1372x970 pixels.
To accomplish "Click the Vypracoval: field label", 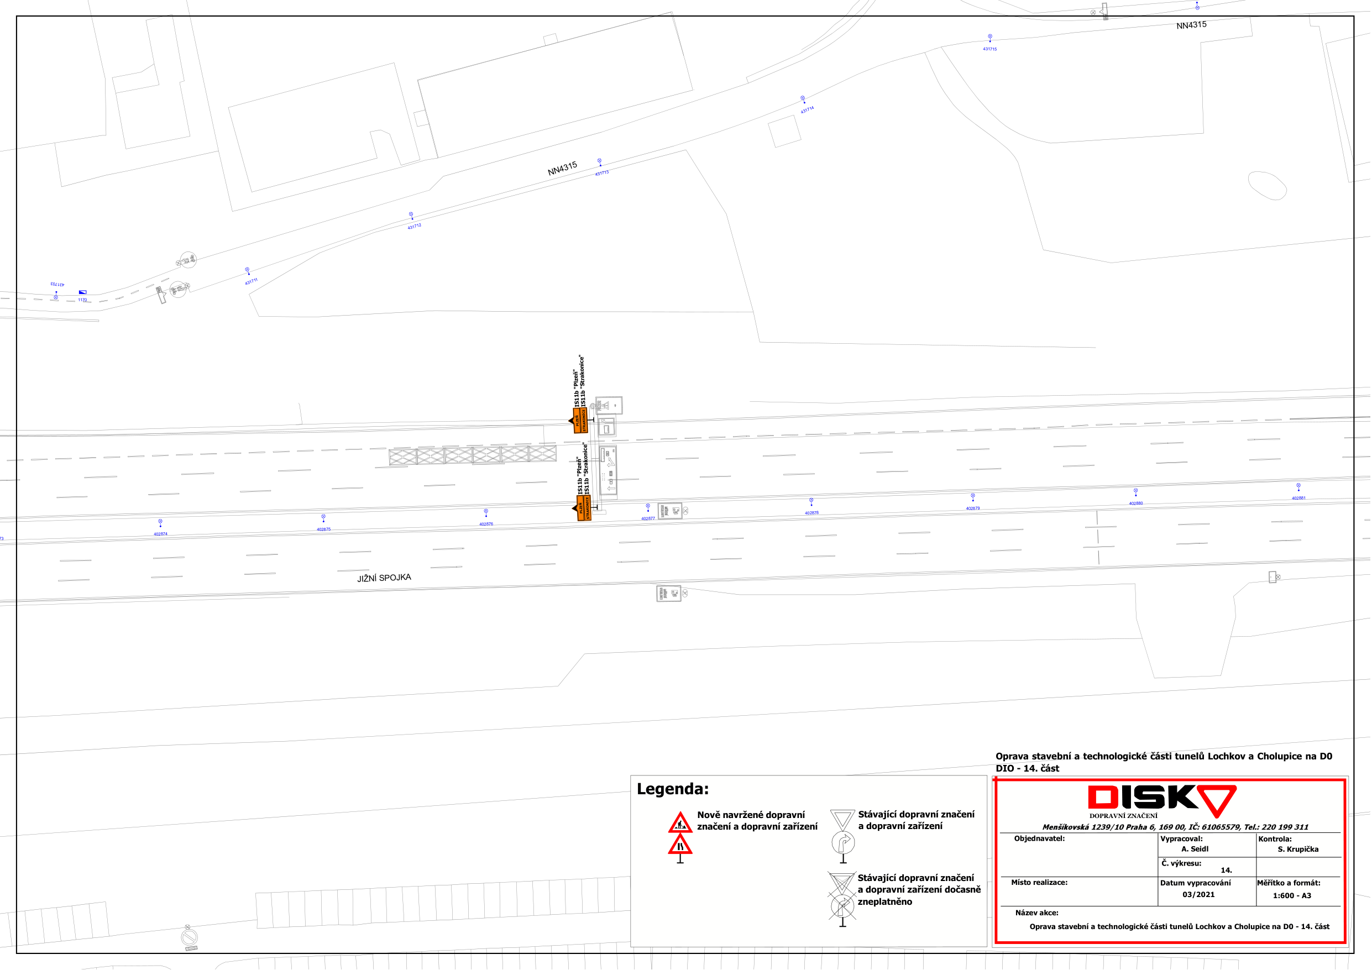I will (x=1181, y=839).
